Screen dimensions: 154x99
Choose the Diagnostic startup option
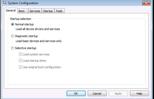[x=13, y=36]
